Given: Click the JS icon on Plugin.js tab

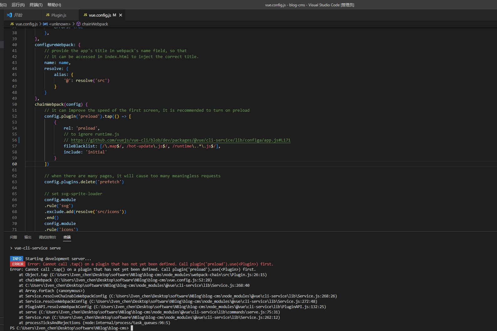Looking at the screenshot, I should (x=48, y=15).
